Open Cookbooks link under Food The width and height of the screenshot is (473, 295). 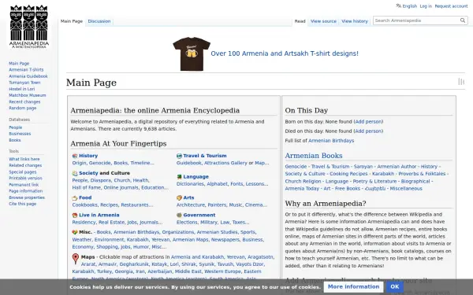pyautogui.click(x=85, y=205)
